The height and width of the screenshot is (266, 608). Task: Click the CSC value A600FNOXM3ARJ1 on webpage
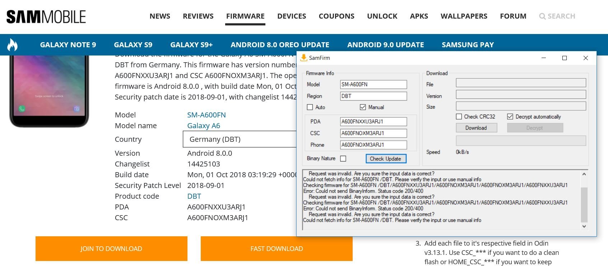tap(218, 218)
